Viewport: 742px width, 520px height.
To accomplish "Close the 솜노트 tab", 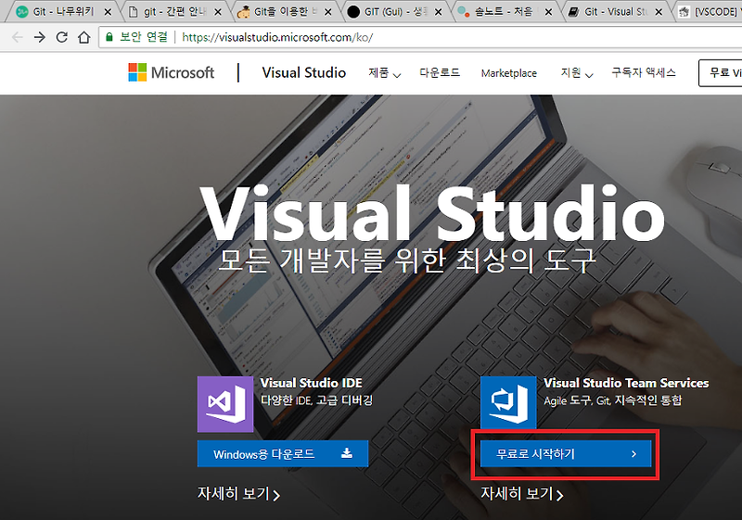I will click(x=548, y=12).
